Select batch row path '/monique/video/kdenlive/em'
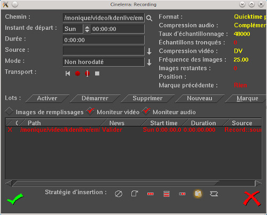 pyautogui.click(x=60, y=130)
